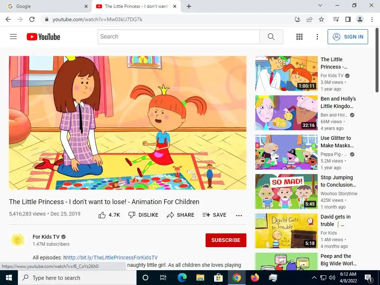
Task: Open the YouTube hamburger guide menu
Action: point(13,37)
